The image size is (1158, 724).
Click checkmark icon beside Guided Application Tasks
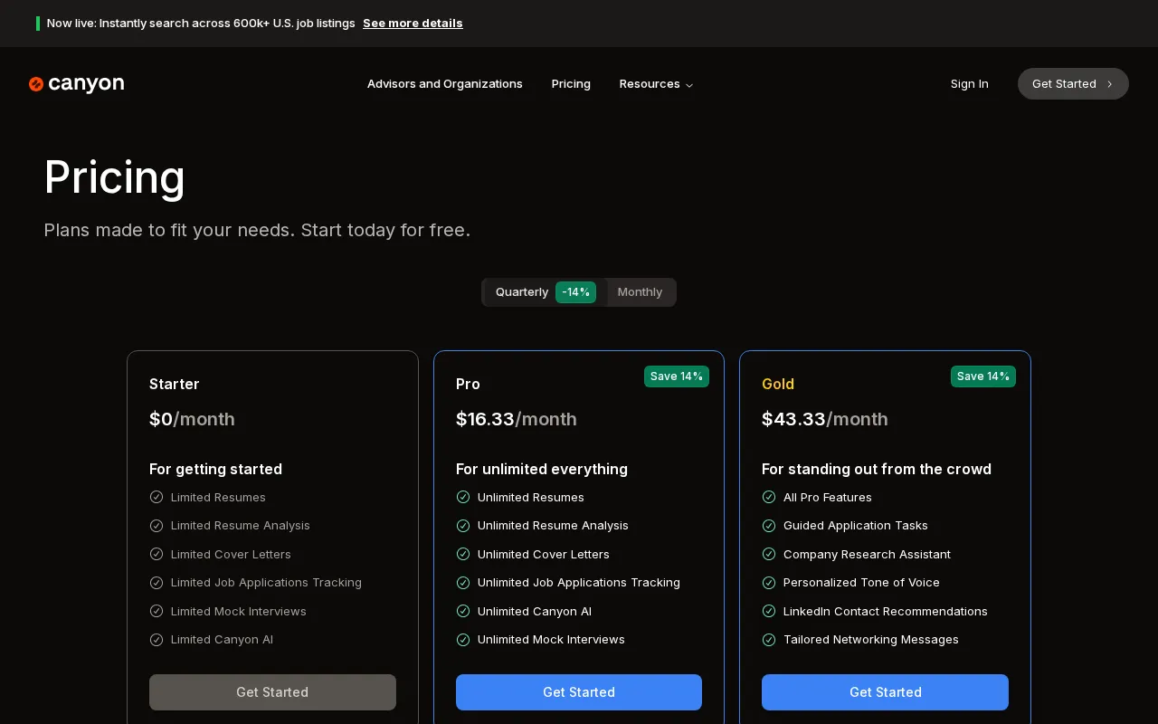coord(769,526)
